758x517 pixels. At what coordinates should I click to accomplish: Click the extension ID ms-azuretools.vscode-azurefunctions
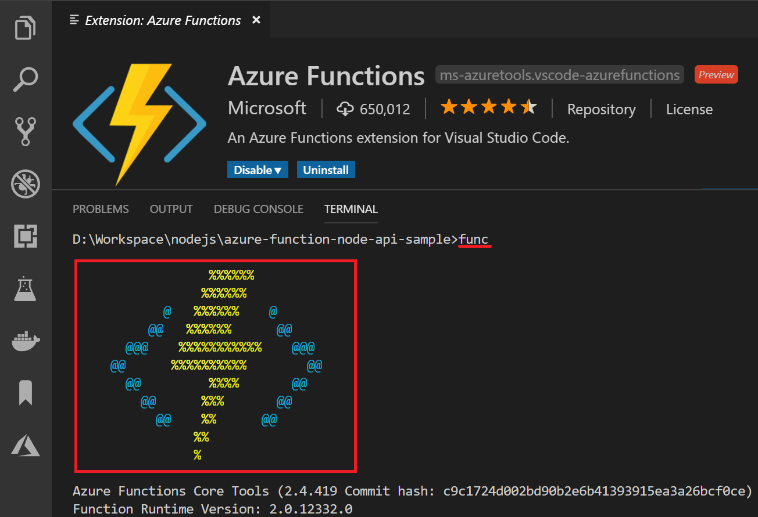click(560, 75)
